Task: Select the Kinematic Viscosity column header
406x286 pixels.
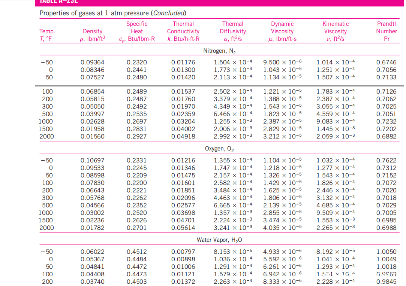Action: coord(336,31)
